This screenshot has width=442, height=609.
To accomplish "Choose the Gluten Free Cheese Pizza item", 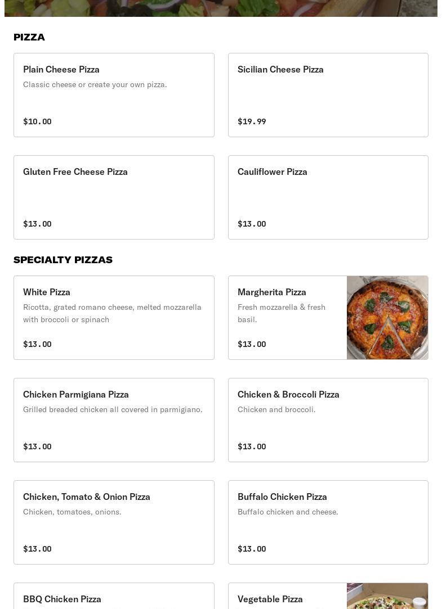I will 114,197.
